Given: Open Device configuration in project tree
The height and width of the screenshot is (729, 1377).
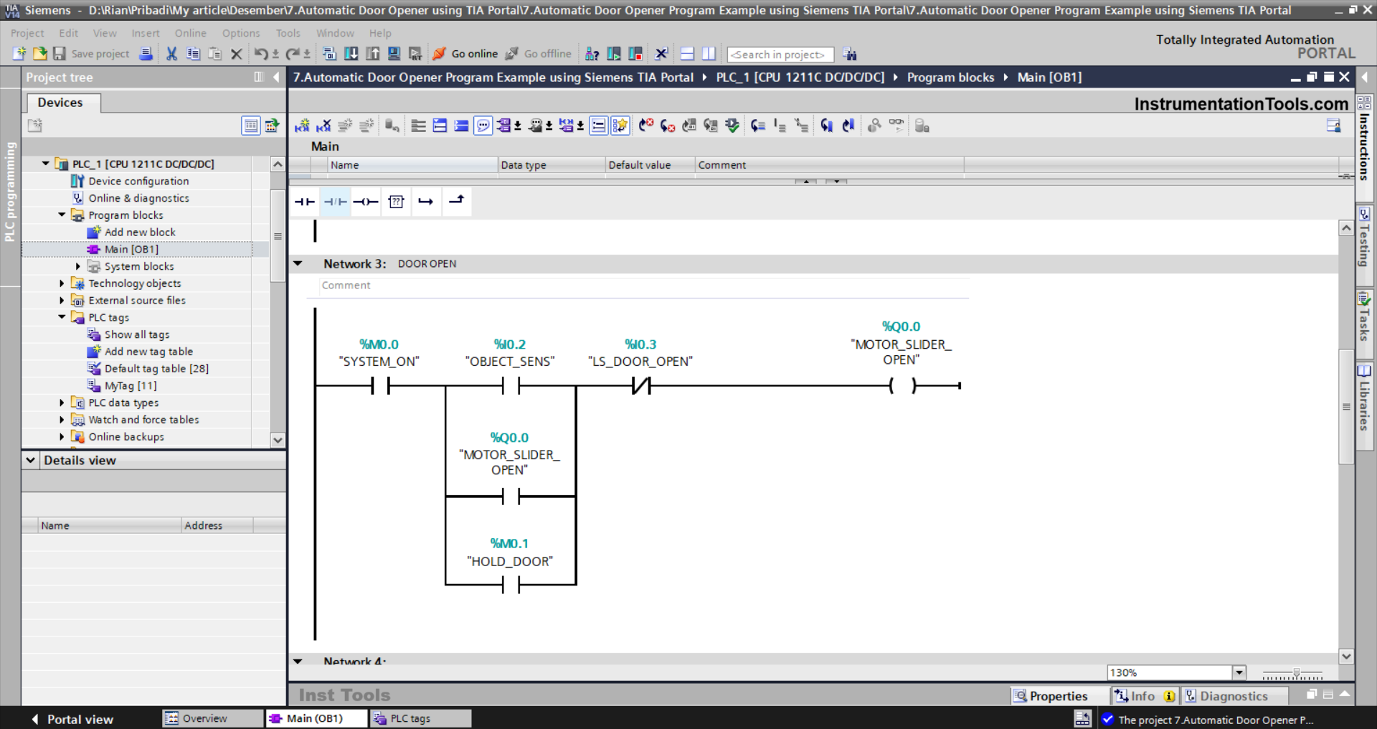Looking at the screenshot, I should (138, 181).
